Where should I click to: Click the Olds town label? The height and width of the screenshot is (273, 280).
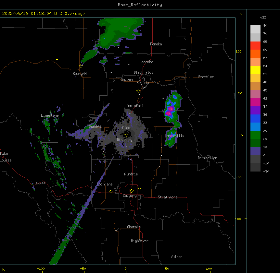(x=126, y=128)
